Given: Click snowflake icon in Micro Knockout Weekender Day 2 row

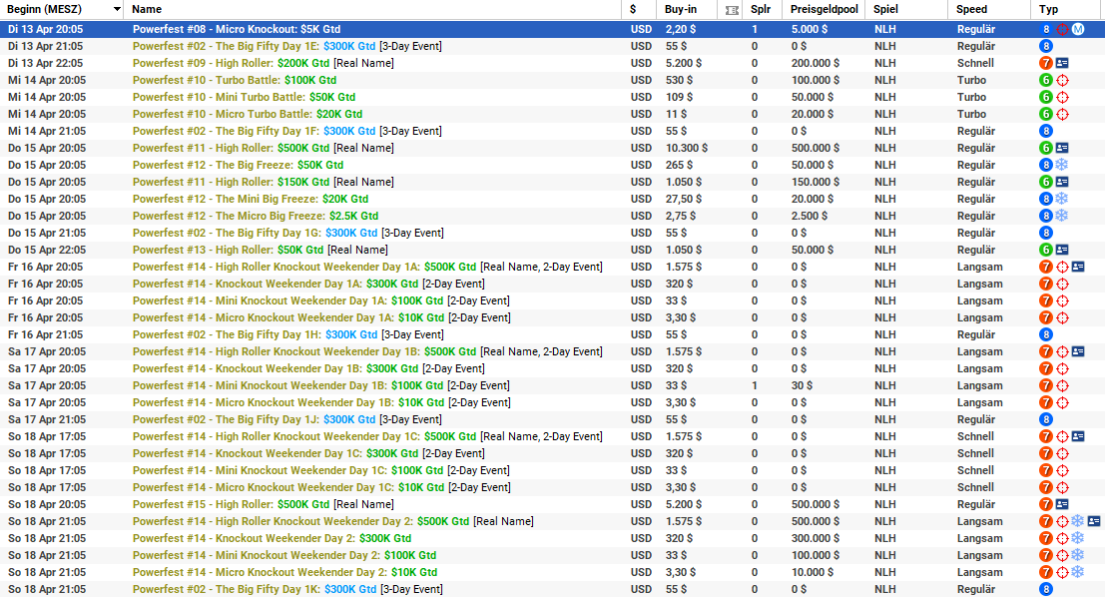Looking at the screenshot, I should (1078, 572).
